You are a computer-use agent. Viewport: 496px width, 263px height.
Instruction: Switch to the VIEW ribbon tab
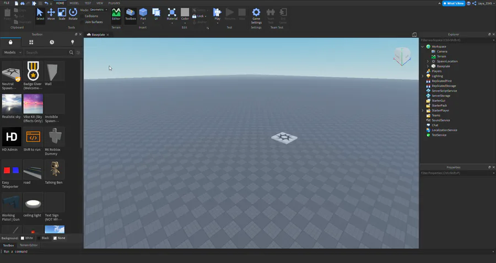(100, 3)
